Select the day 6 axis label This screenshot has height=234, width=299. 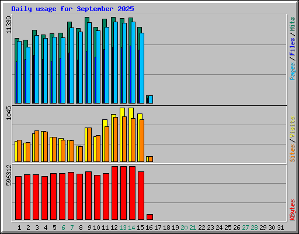(x=63, y=228)
